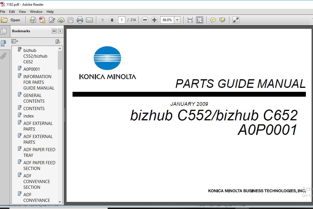Open bookmark ADF PAPER FEED TRAY
The width and height of the screenshot is (313, 209).
point(39,153)
